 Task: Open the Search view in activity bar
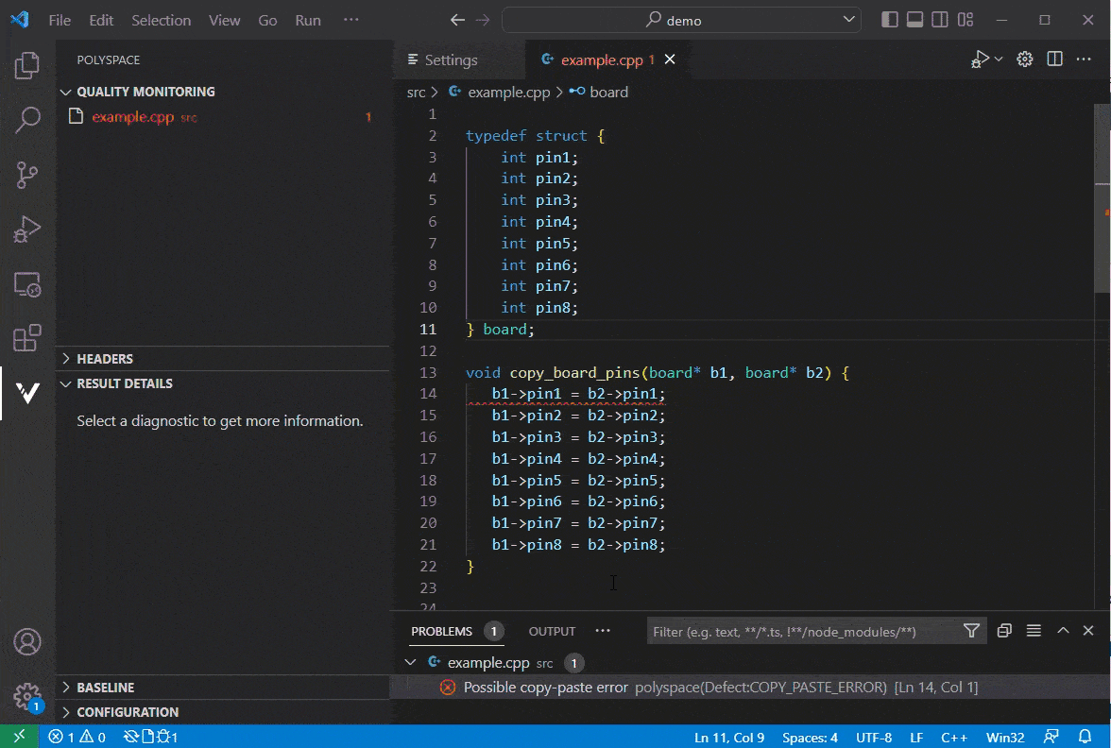pos(27,121)
